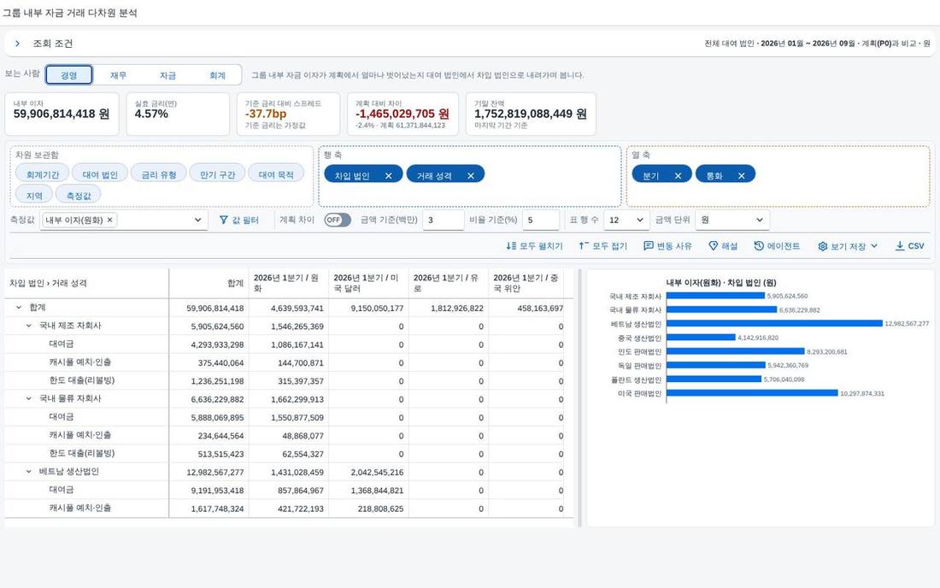Switch to the 경영 viewer tab
The height and width of the screenshot is (588, 940).
(69, 75)
